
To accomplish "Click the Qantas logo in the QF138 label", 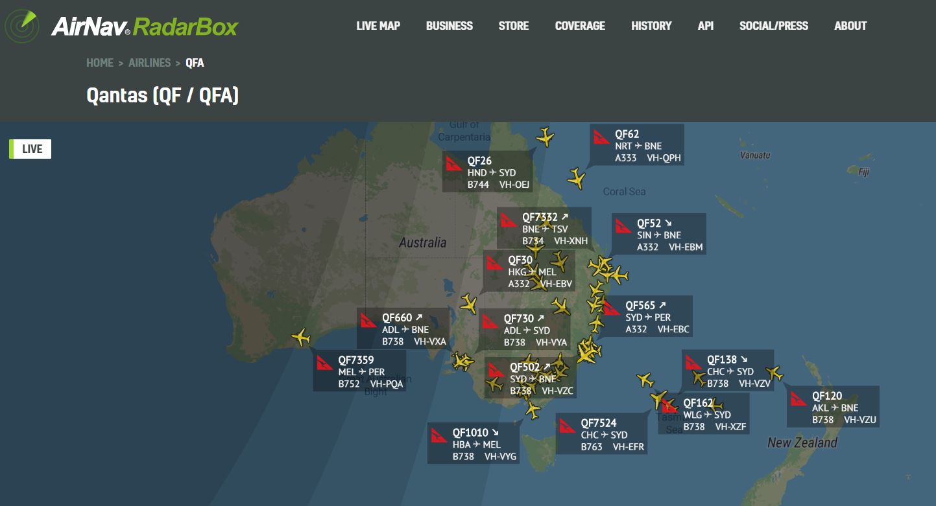I will (x=693, y=362).
